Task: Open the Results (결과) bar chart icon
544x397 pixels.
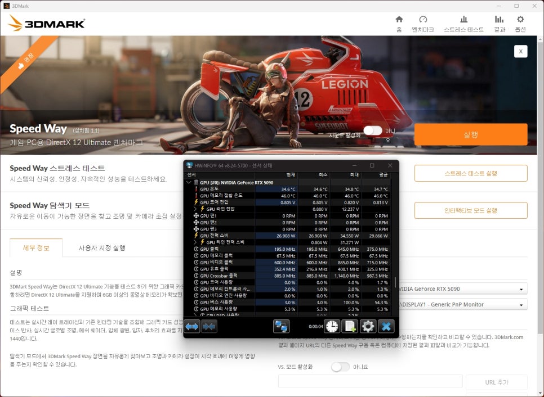Action: point(499,23)
